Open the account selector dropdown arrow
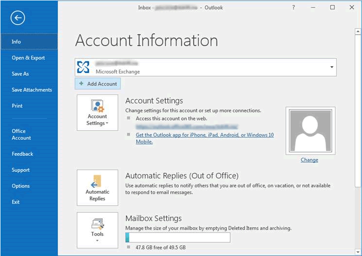This screenshot has height=256, width=362. point(332,67)
